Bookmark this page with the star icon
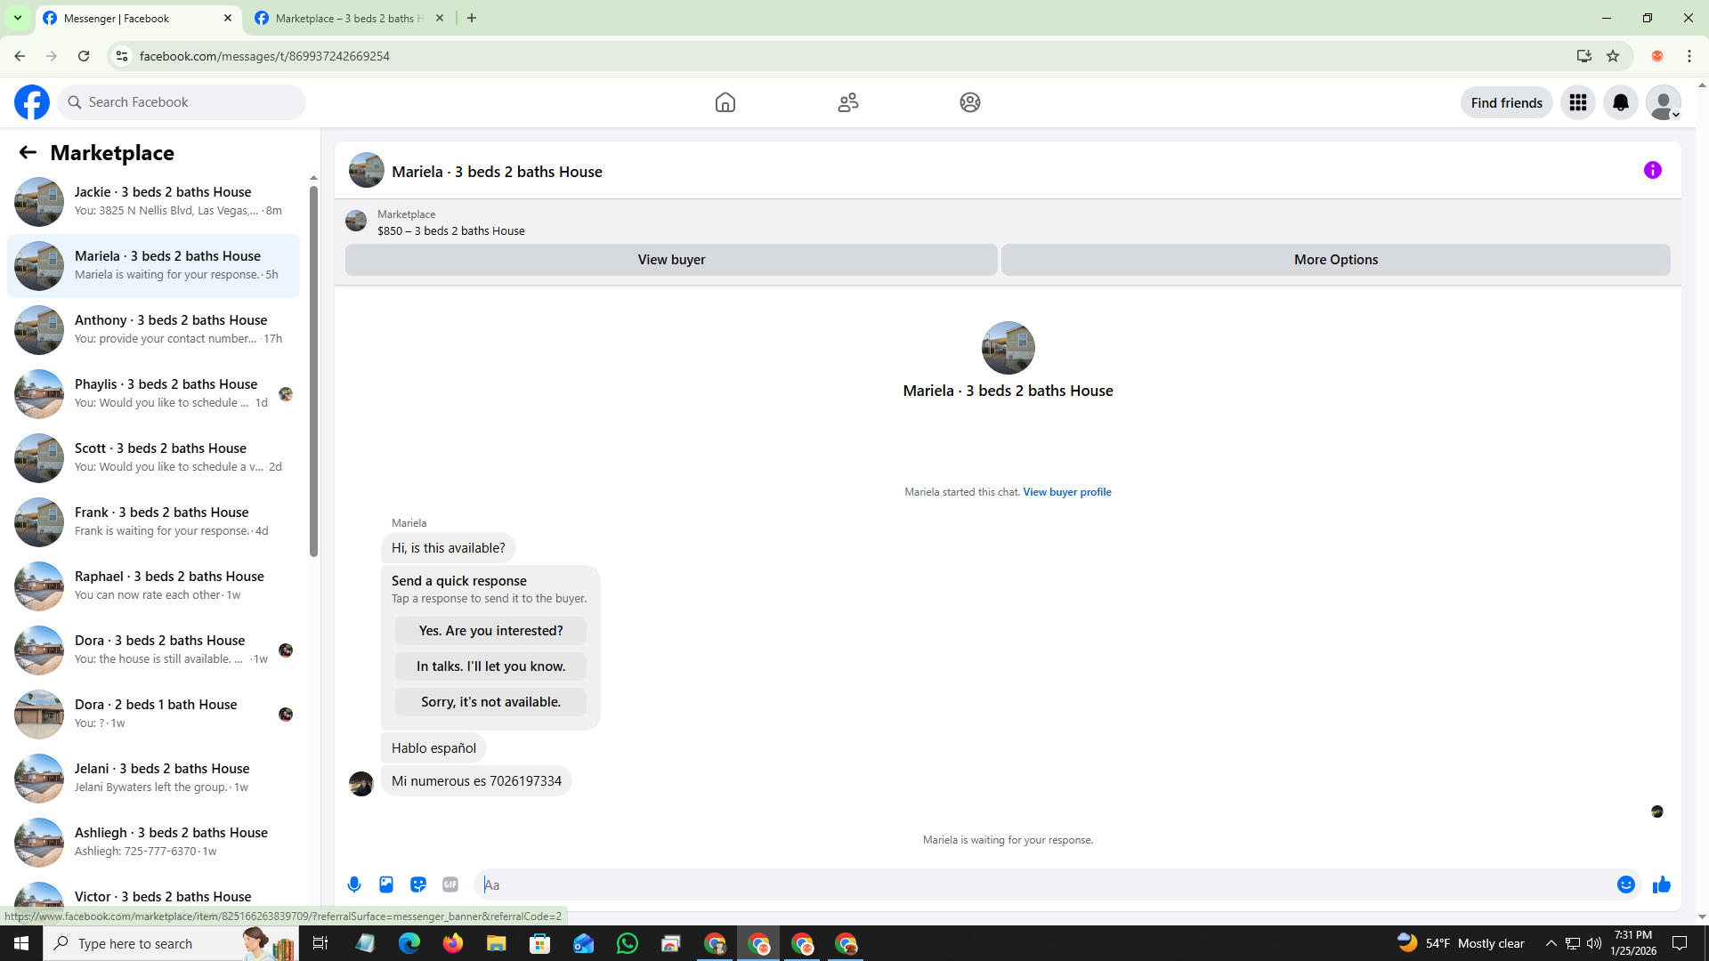The image size is (1709, 961). [1613, 56]
